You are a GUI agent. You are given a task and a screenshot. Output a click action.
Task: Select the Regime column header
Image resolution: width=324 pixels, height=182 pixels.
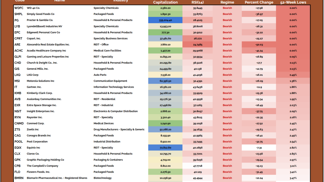(x=227, y=2)
